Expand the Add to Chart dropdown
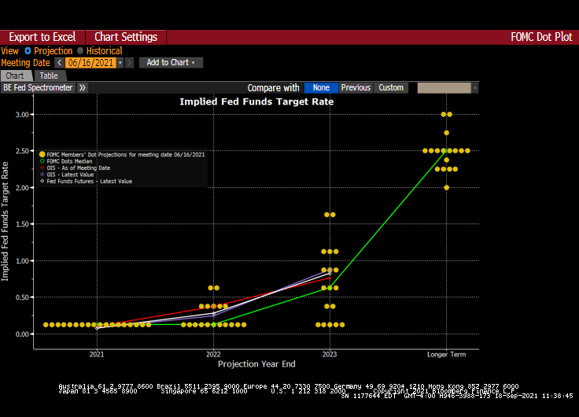This screenshot has height=417, width=579. [x=171, y=63]
